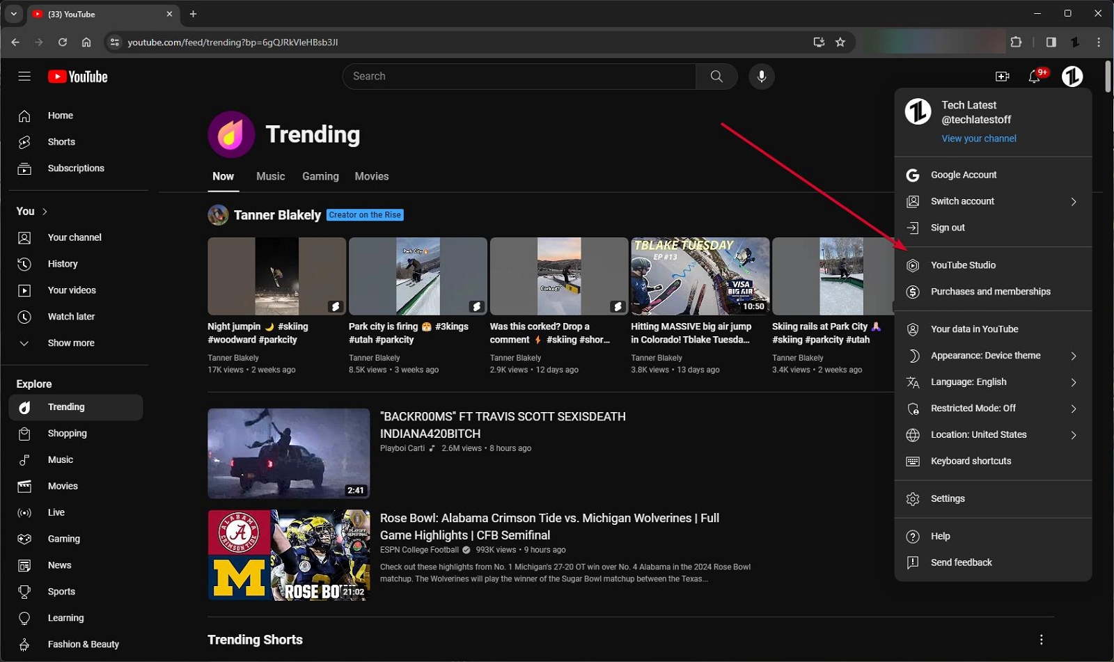This screenshot has width=1114, height=662.
Task: Expand the You section
Action: tap(32, 212)
